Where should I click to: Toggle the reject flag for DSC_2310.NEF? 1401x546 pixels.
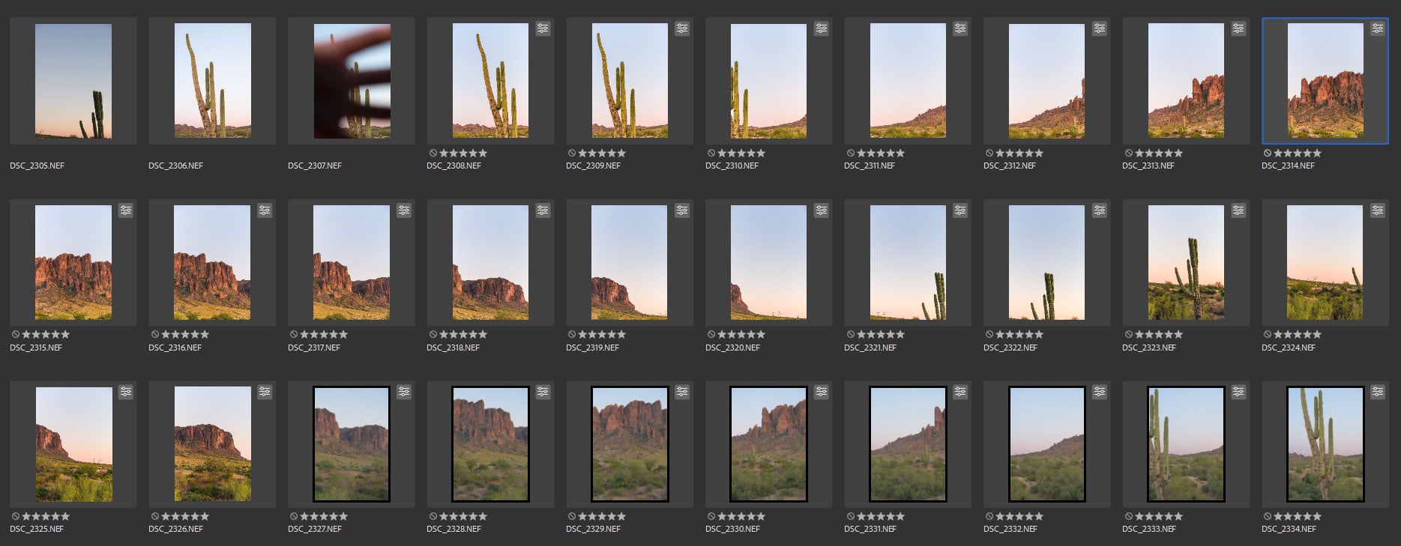pyautogui.click(x=711, y=153)
